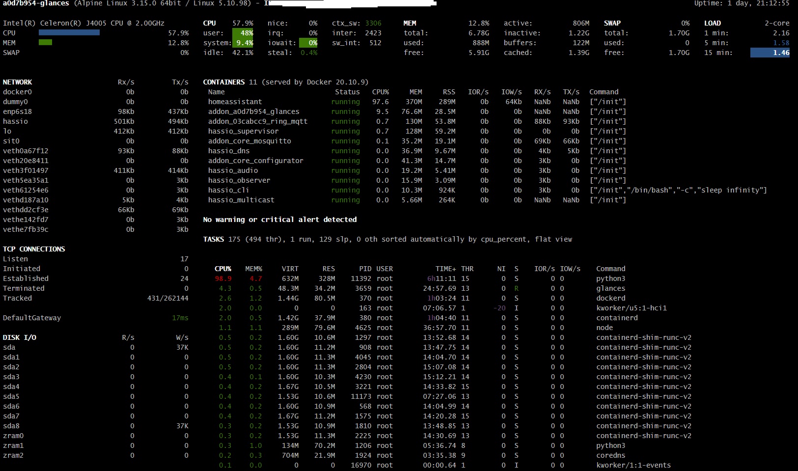This screenshot has height=471, width=798.
Task: Click the glances process entry
Action: coord(610,288)
